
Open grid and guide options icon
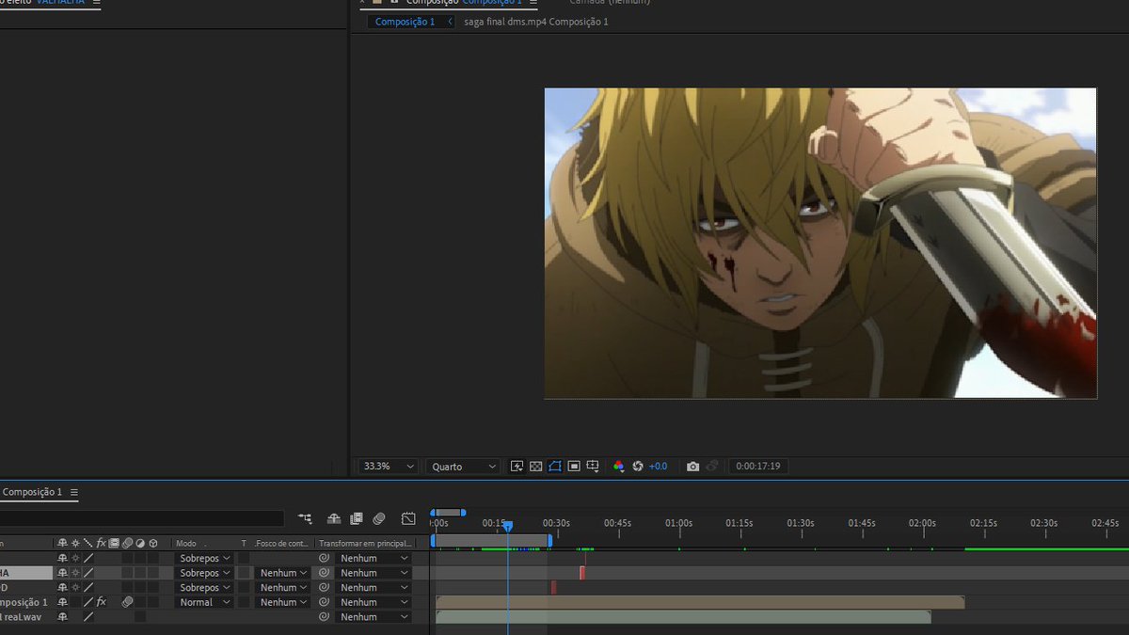pos(593,467)
